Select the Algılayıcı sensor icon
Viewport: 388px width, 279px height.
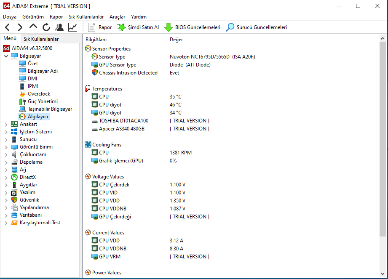(22, 117)
